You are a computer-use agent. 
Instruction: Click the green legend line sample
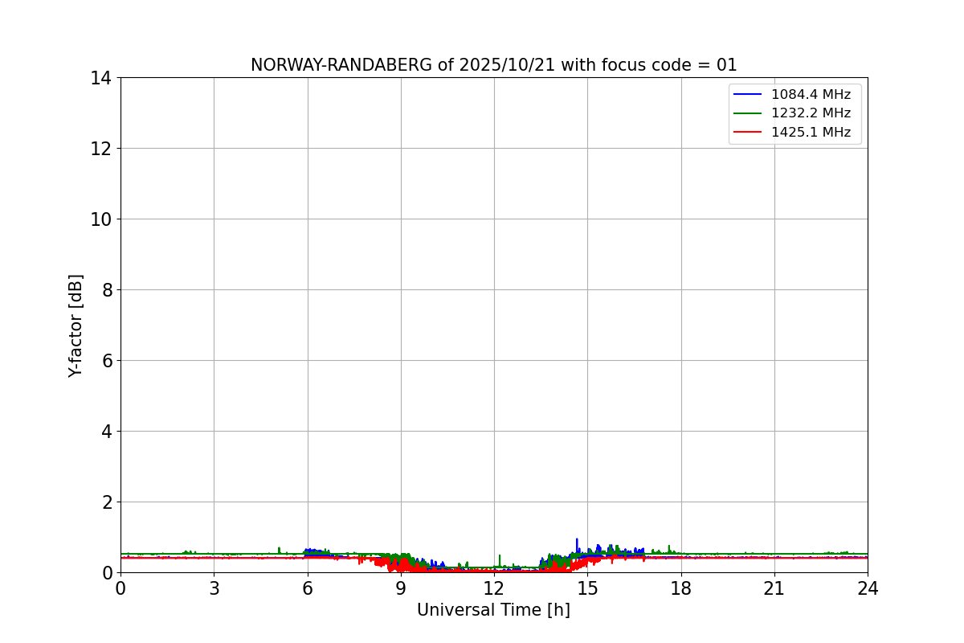749,113
